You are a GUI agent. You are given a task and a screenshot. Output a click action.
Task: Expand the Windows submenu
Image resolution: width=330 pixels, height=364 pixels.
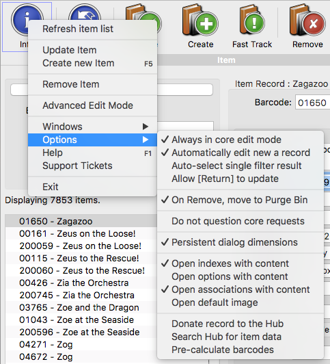(x=92, y=127)
